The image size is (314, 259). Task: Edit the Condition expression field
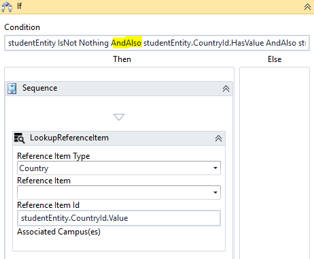point(157,43)
